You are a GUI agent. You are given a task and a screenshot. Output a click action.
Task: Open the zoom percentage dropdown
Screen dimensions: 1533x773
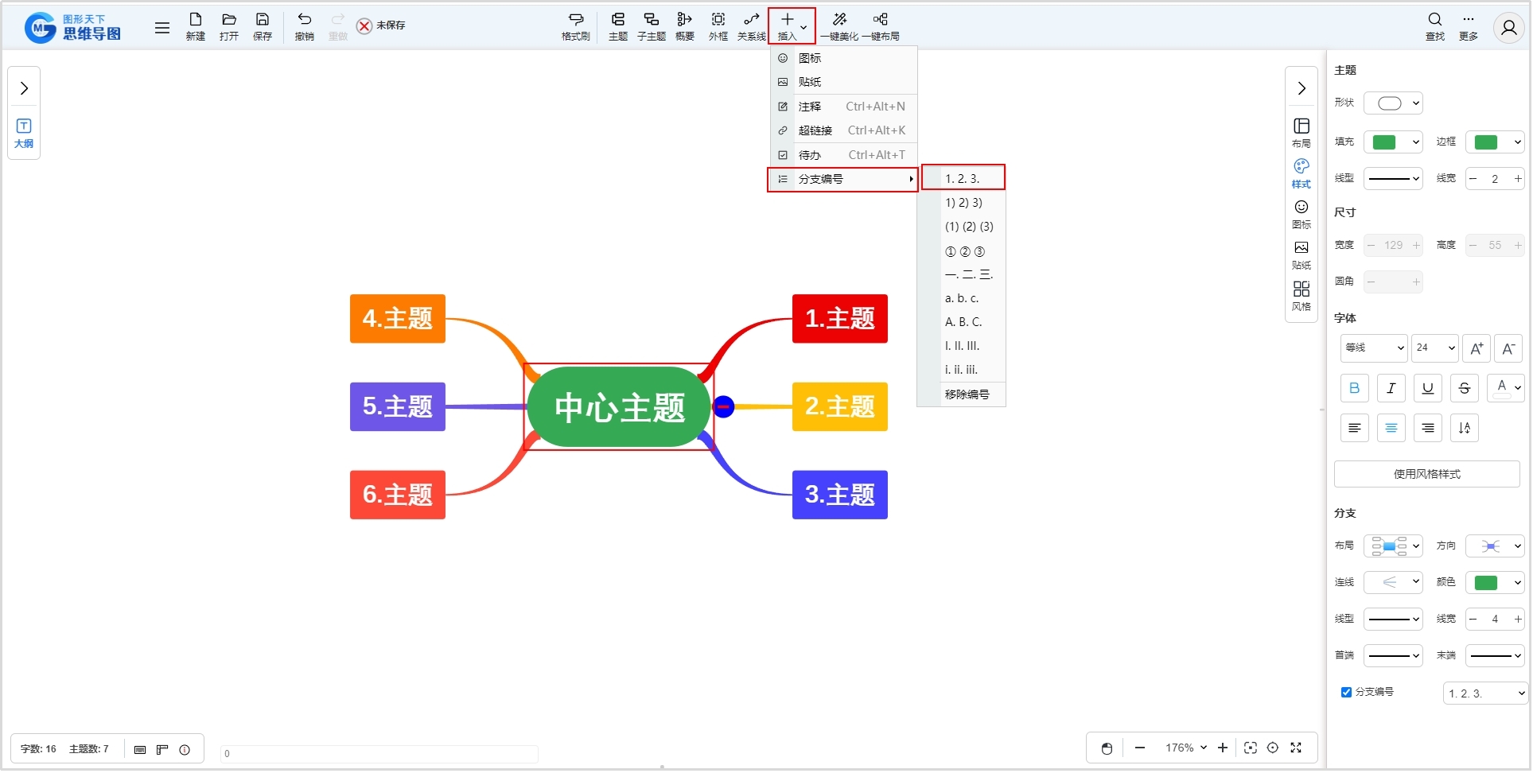pyautogui.click(x=1186, y=748)
